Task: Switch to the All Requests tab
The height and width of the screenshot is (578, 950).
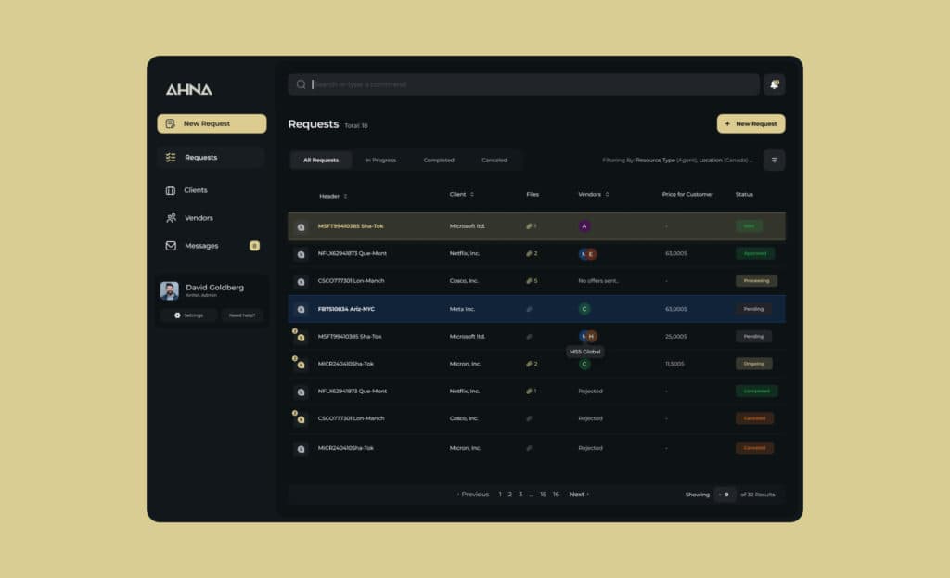Action: click(320, 160)
